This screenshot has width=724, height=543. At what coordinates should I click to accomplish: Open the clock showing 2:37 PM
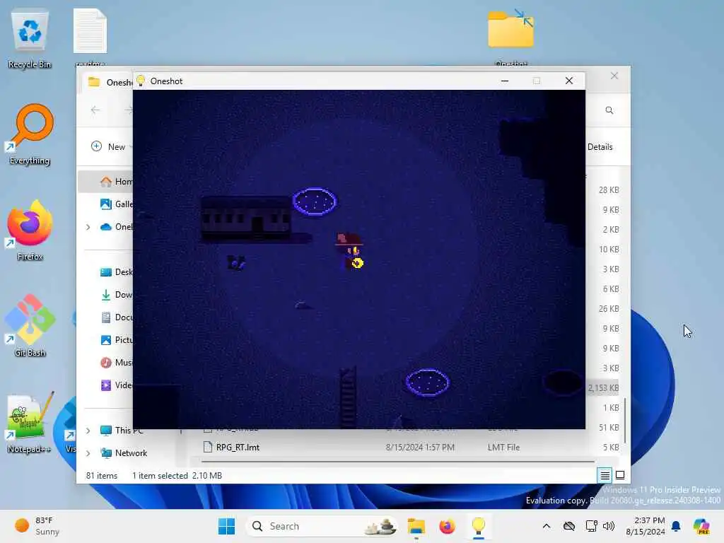(x=645, y=526)
